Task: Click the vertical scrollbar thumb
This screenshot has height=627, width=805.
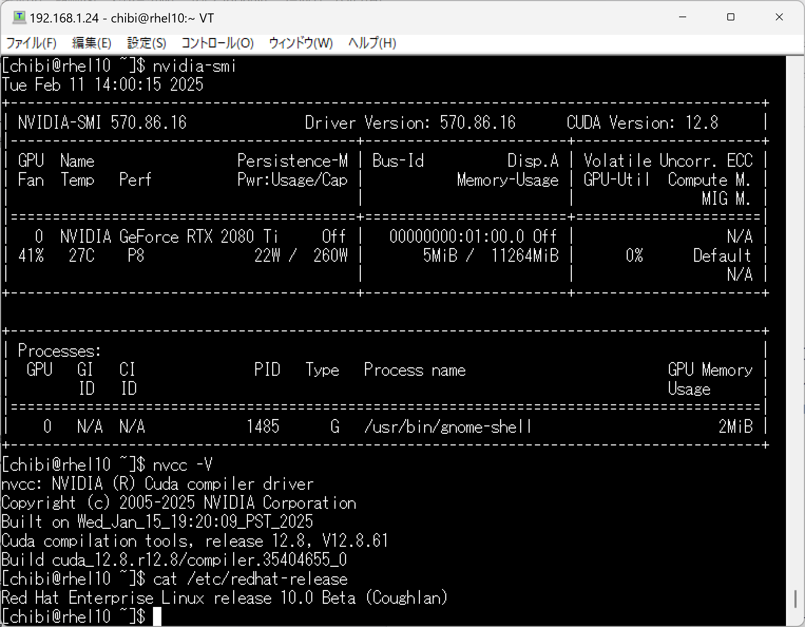Action: 796,599
